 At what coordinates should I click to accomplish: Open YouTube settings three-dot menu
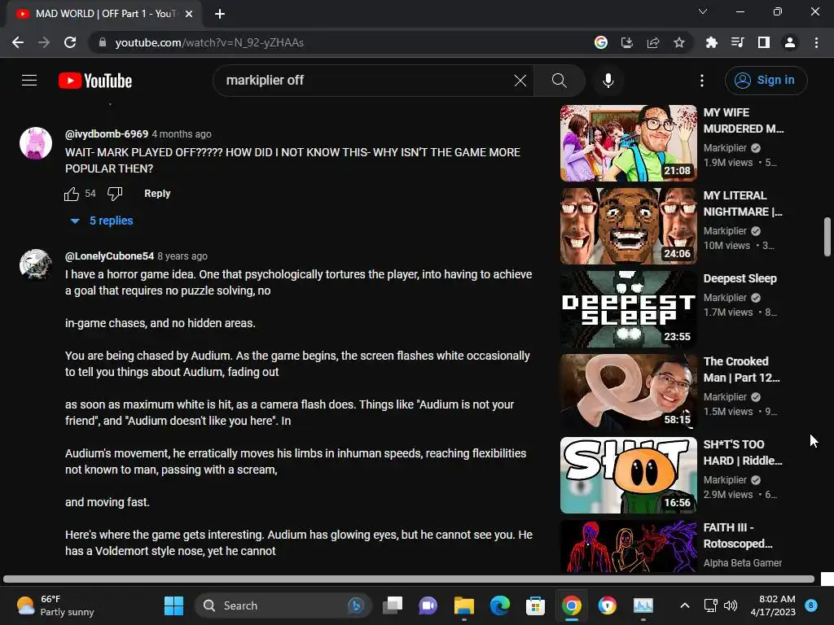[702, 81]
